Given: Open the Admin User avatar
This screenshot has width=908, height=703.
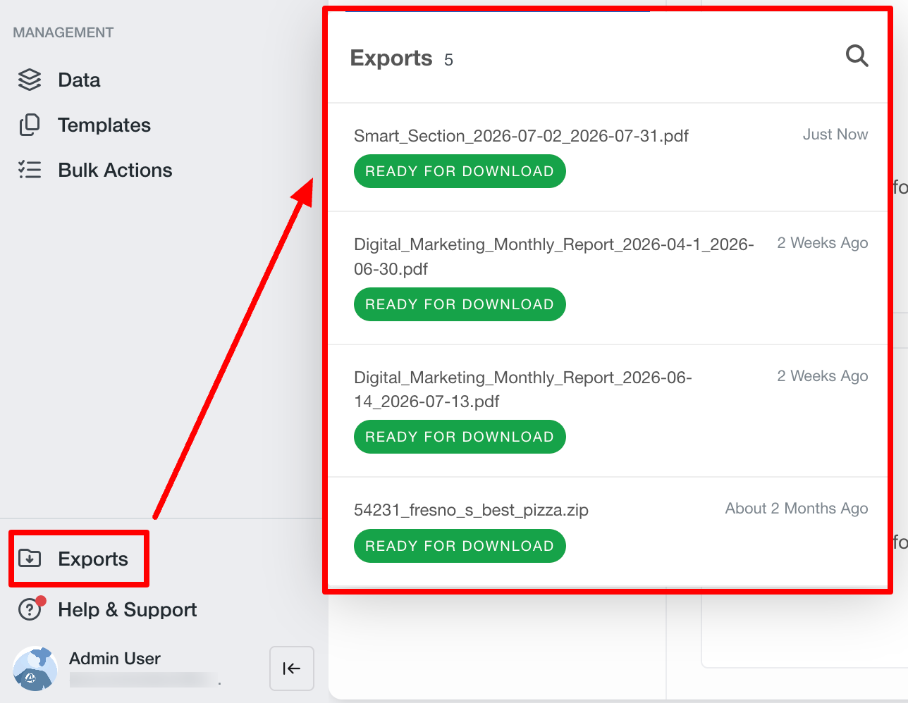Looking at the screenshot, I should point(35,668).
